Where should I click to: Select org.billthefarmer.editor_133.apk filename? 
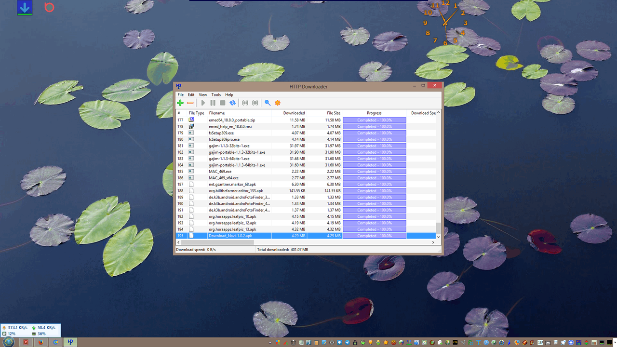coord(236,190)
